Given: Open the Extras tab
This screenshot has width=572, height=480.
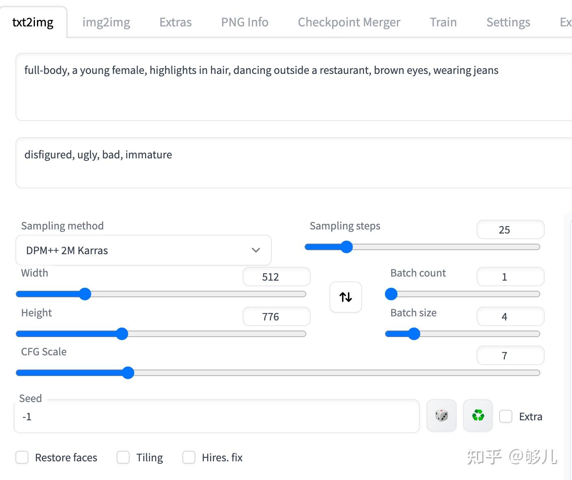Looking at the screenshot, I should tap(175, 22).
